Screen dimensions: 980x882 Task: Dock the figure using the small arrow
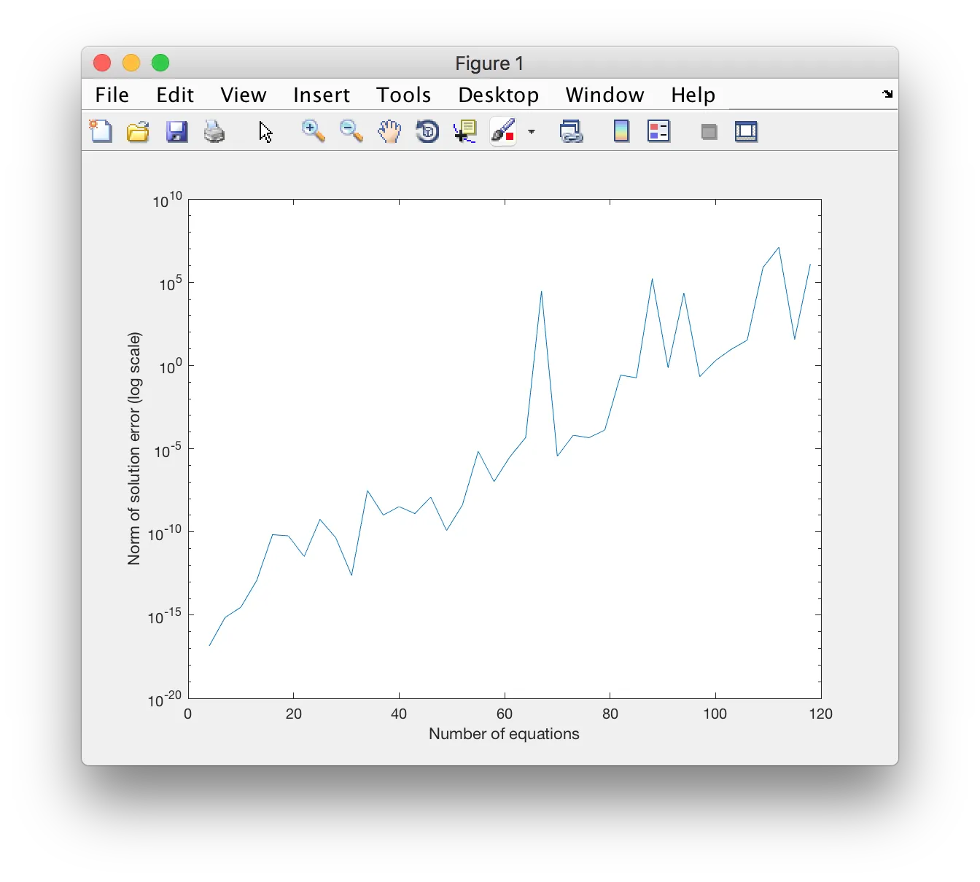887,94
